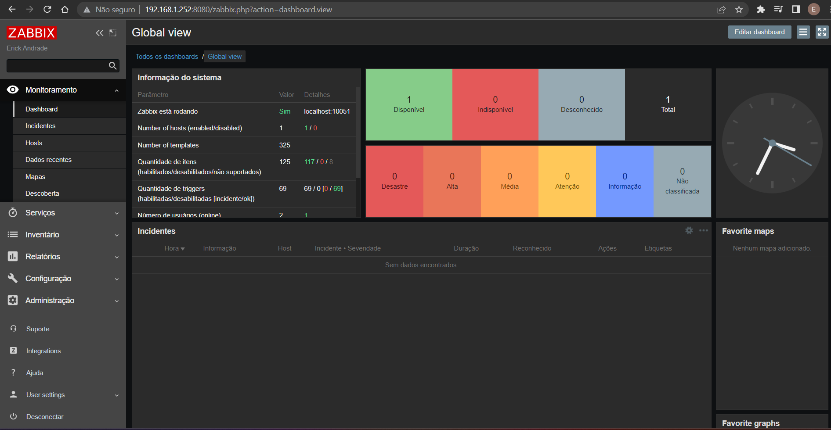Click the Alta severity tile
The image size is (831, 430).
point(452,181)
